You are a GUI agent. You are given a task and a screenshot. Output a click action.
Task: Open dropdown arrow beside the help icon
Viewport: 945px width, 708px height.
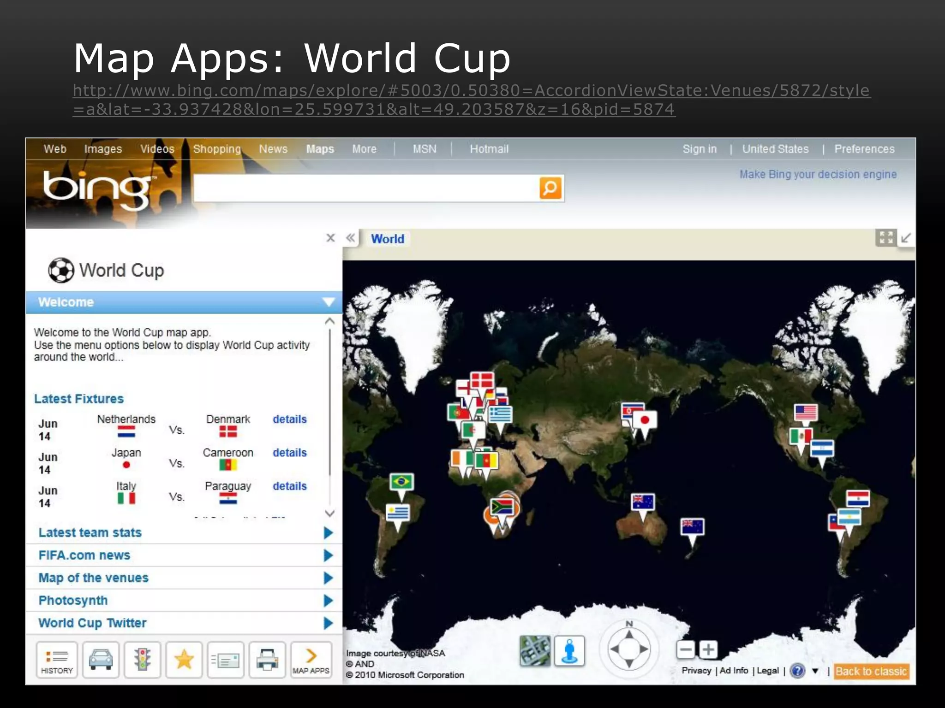815,671
